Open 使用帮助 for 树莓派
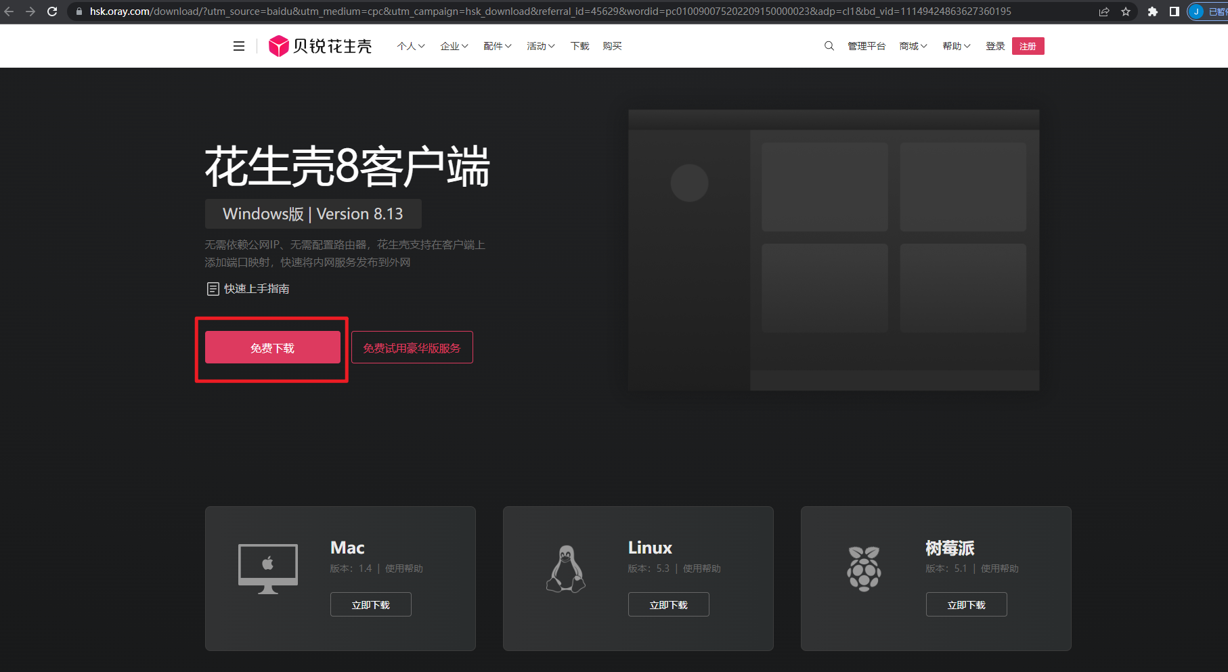The width and height of the screenshot is (1228, 672). coord(1000,568)
